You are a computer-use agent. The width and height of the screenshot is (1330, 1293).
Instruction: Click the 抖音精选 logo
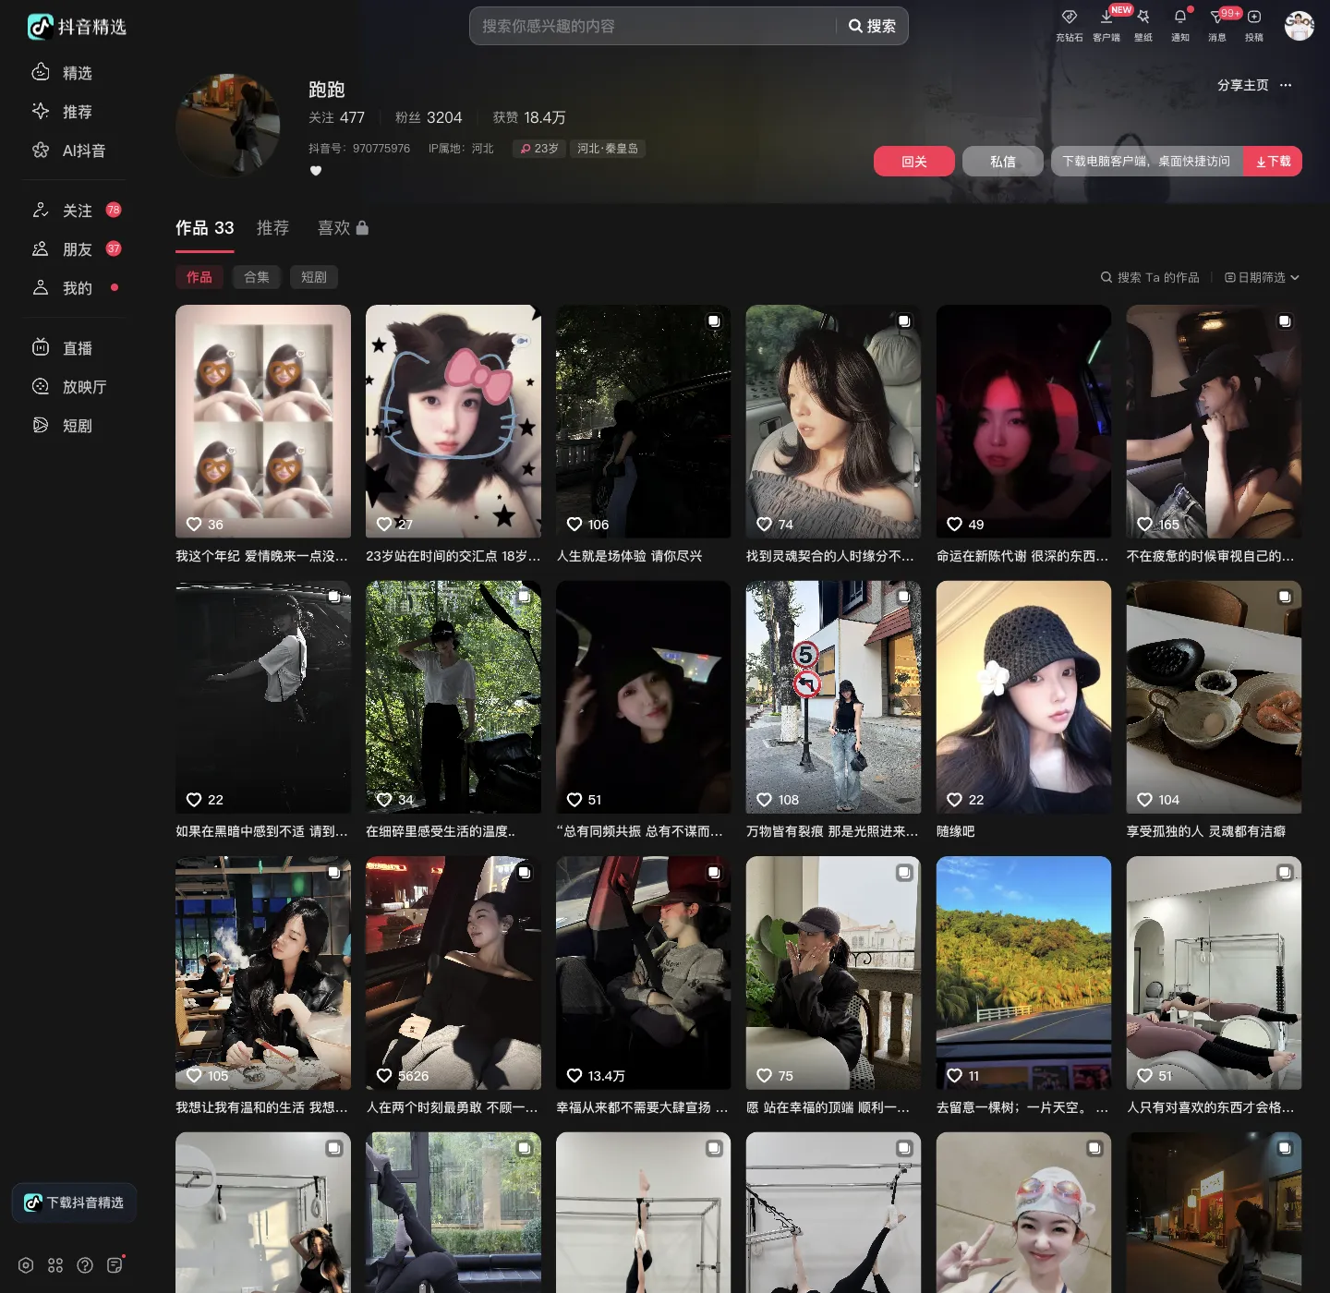click(77, 27)
